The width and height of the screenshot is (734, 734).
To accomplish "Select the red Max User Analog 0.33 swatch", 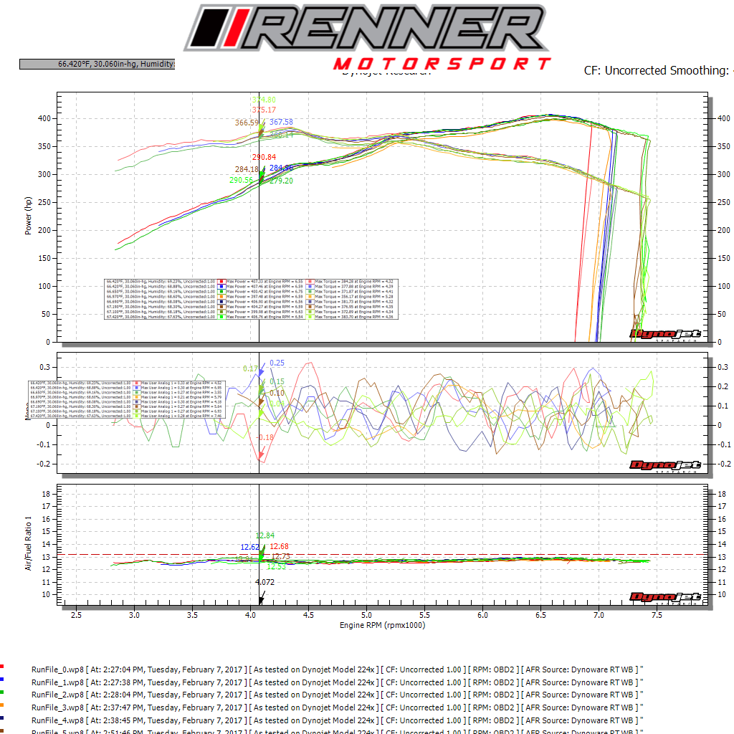I will tap(137, 383).
